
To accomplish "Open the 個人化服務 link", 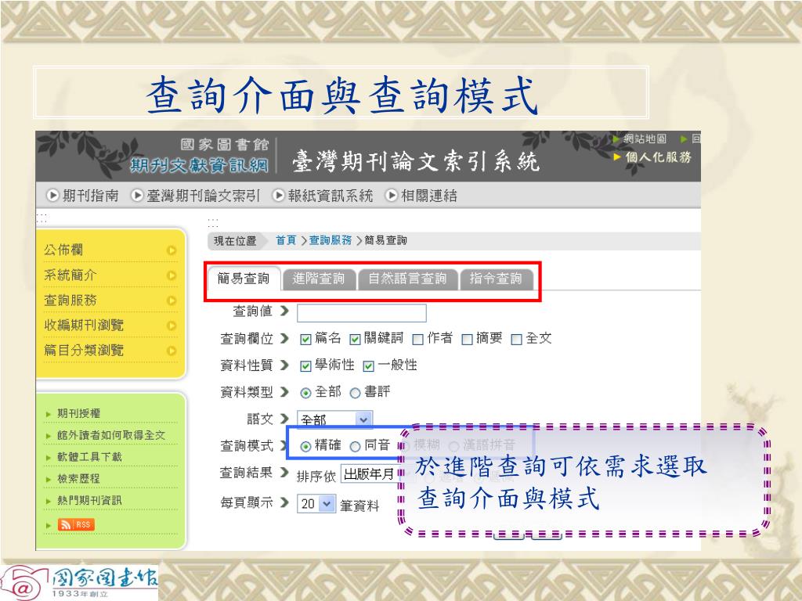I will pos(658,157).
